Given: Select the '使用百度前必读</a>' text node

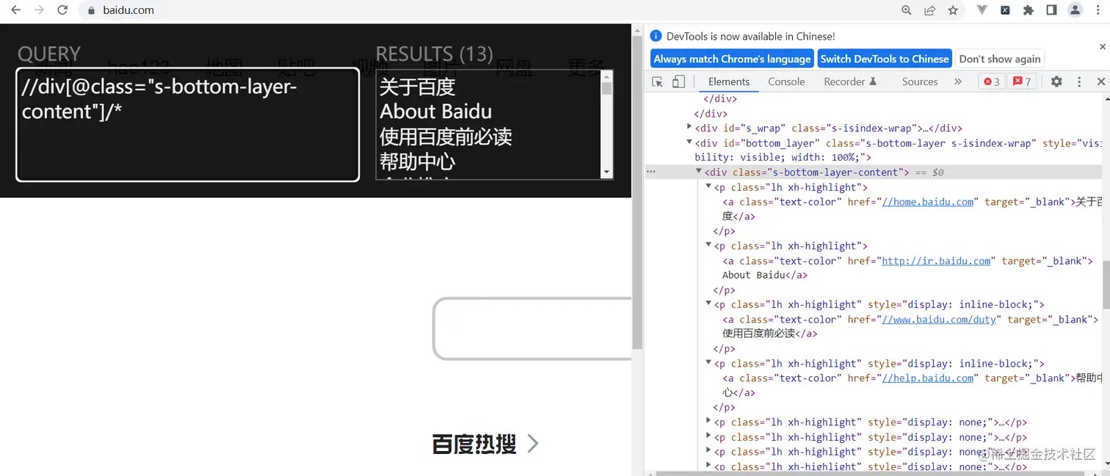Looking at the screenshot, I should point(770,333).
